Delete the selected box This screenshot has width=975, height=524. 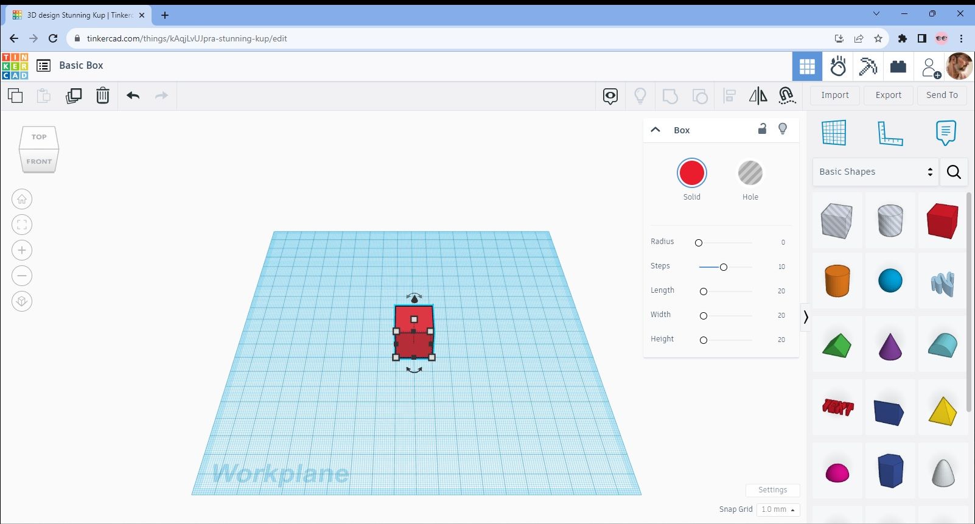click(103, 96)
